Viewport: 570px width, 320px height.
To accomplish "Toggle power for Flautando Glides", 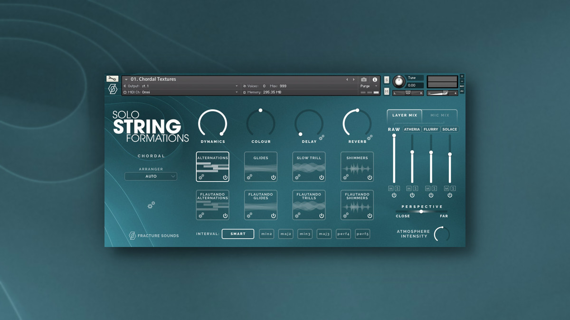I will point(273,216).
